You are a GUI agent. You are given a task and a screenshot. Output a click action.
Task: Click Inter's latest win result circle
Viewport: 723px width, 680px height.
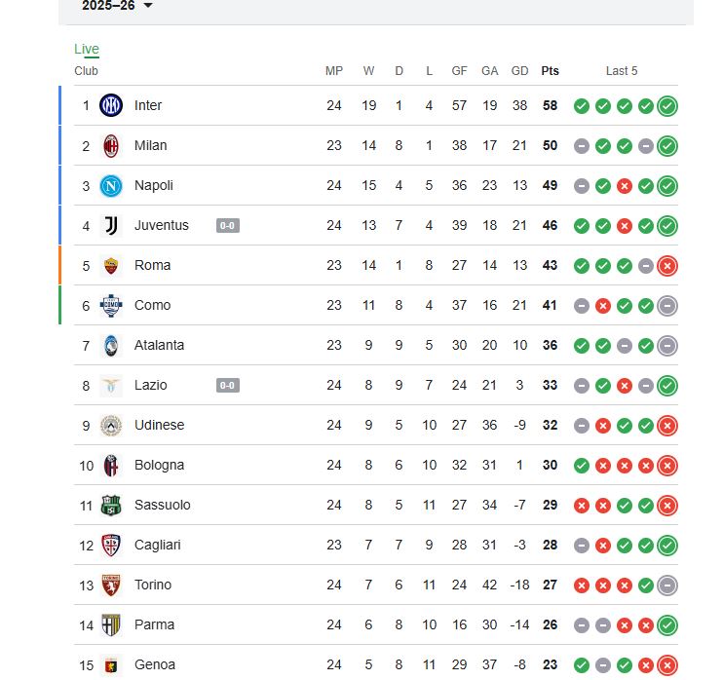tap(667, 106)
